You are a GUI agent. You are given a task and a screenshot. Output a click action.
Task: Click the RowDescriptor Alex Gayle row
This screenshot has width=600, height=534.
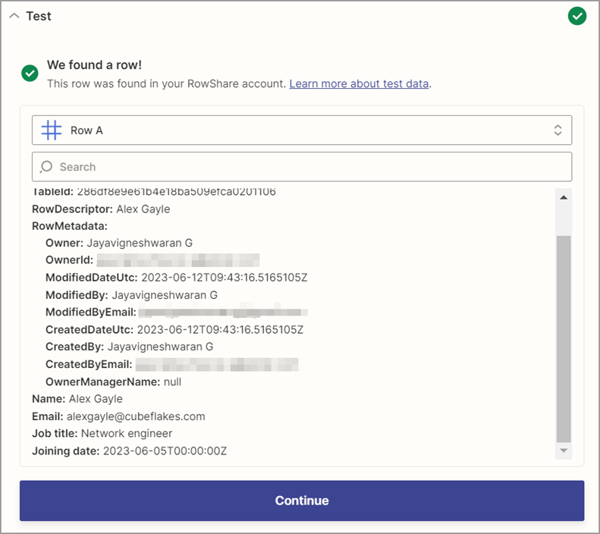point(101,209)
